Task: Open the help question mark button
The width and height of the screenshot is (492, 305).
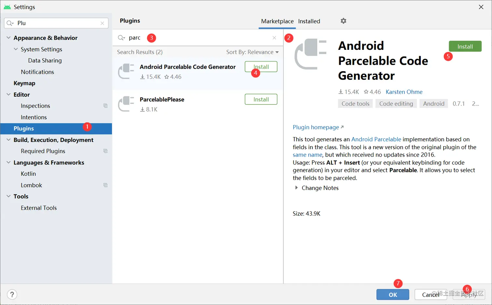Action: pos(12,295)
